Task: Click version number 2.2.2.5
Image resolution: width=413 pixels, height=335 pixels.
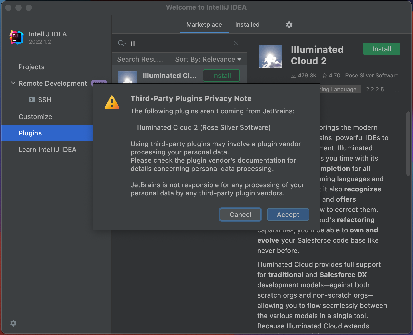Action: pos(375,90)
